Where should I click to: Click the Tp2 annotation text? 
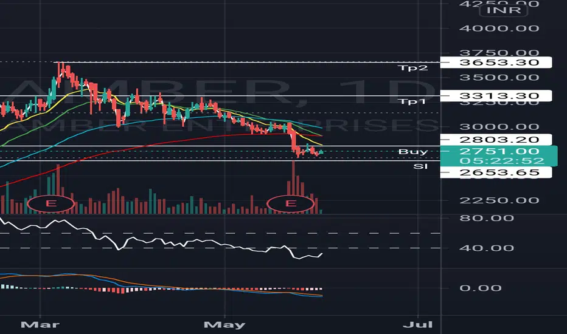pyautogui.click(x=412, y=68)
